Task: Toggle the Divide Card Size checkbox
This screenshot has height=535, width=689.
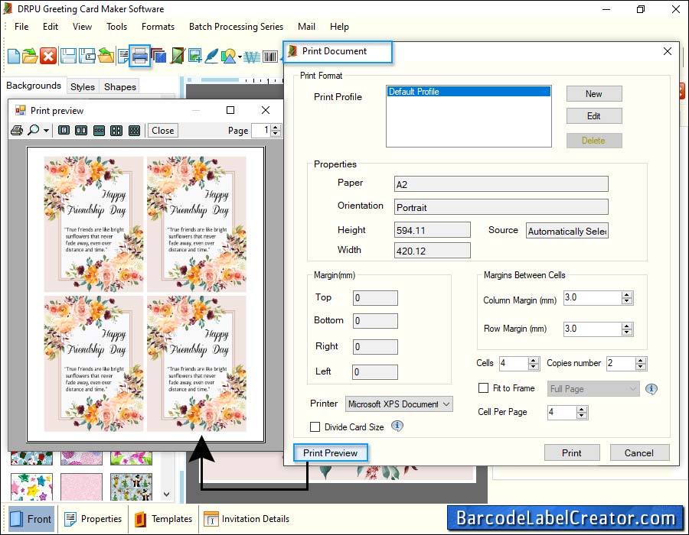Action: coord(315,427)
